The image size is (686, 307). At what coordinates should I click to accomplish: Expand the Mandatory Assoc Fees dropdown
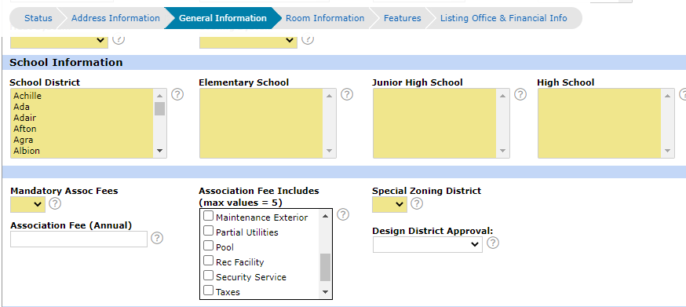click(x=27, y=204)
